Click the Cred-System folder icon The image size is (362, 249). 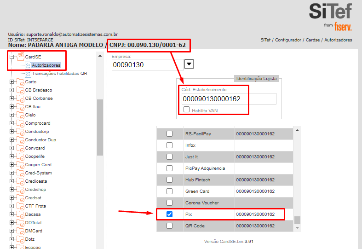point(20,173)
